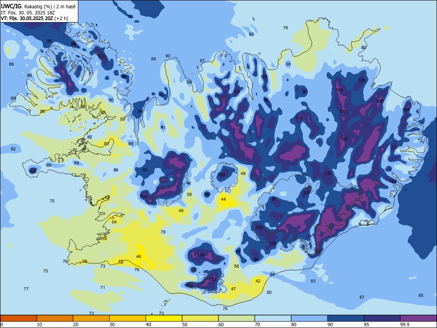This screenshot has height=328, width=437.
Task: Click the humidity value 83 on the map
Action: 313,281
